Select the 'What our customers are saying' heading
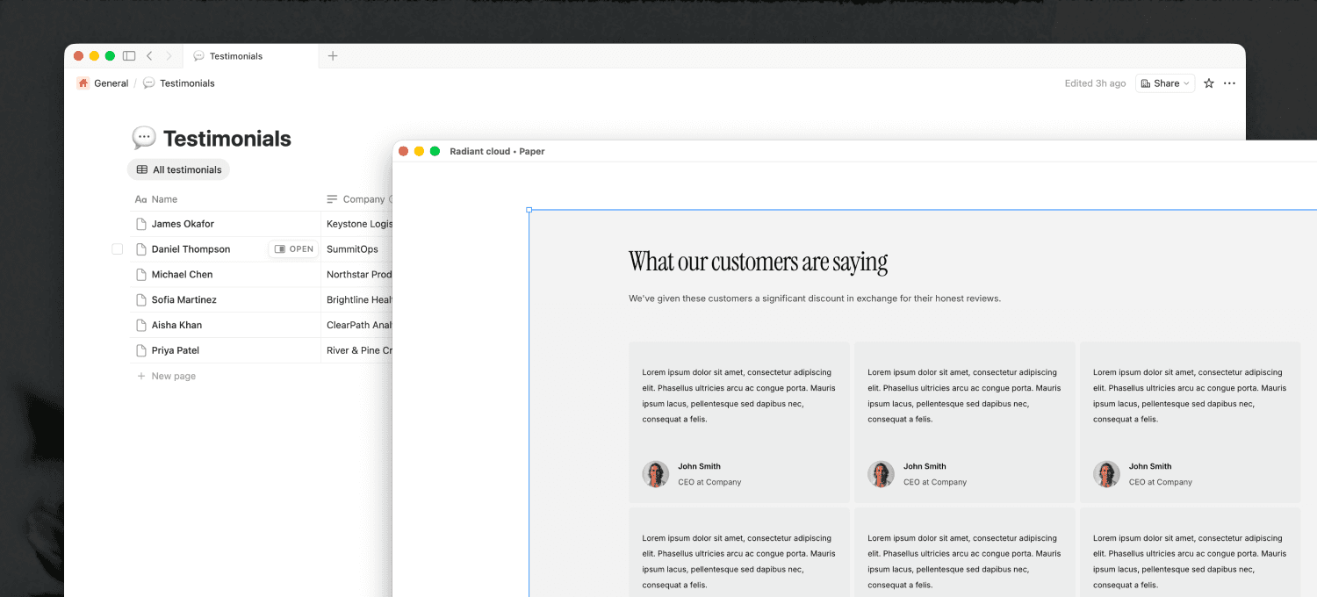 (758, 262)
